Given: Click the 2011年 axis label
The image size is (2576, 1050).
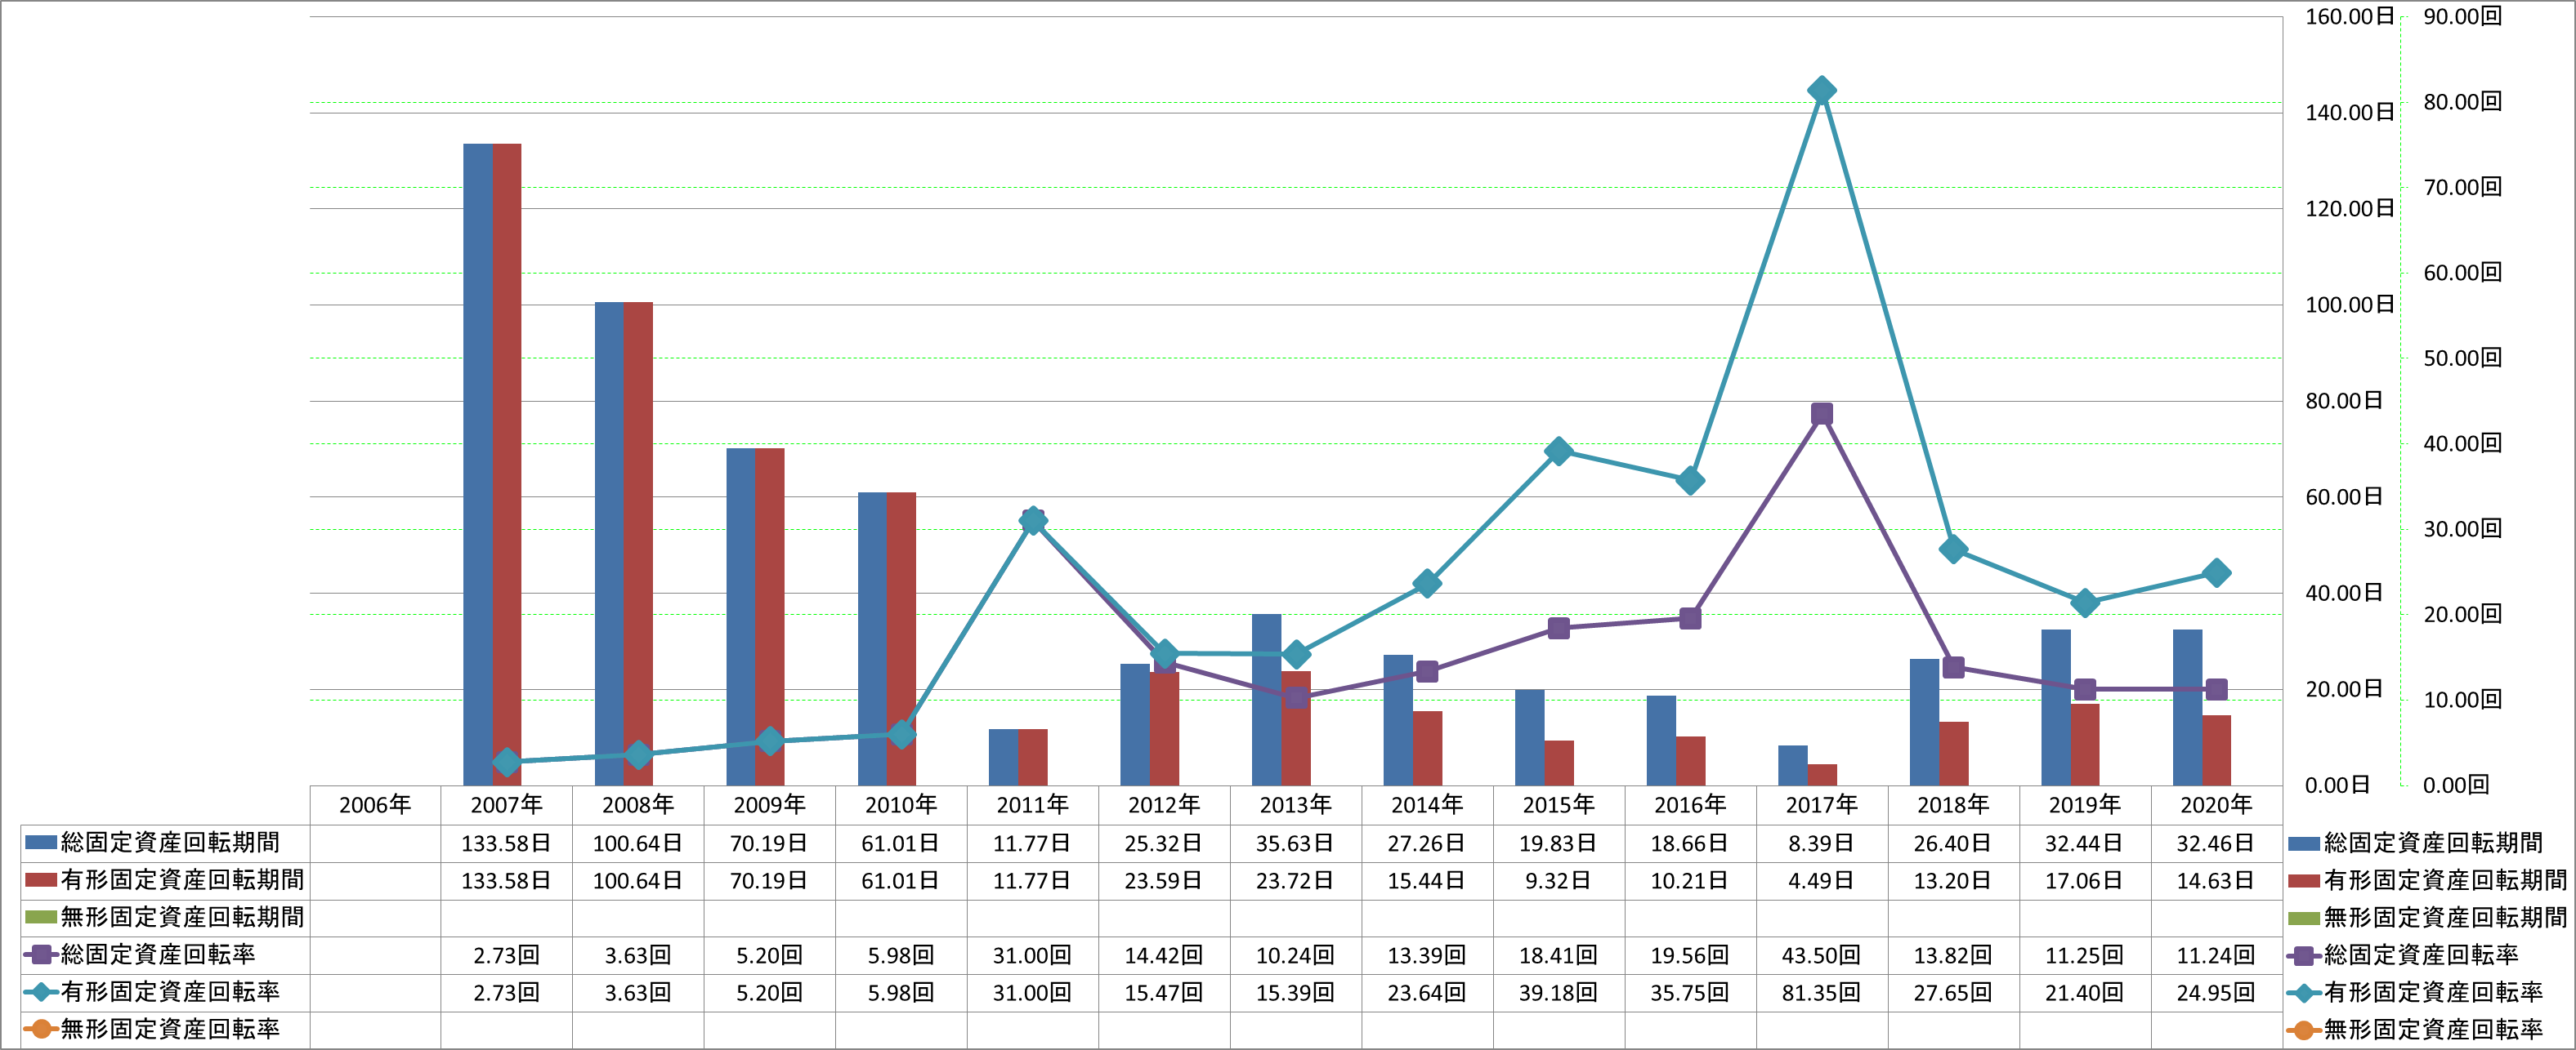Looking at the screenshot, I should point(1033,805).
